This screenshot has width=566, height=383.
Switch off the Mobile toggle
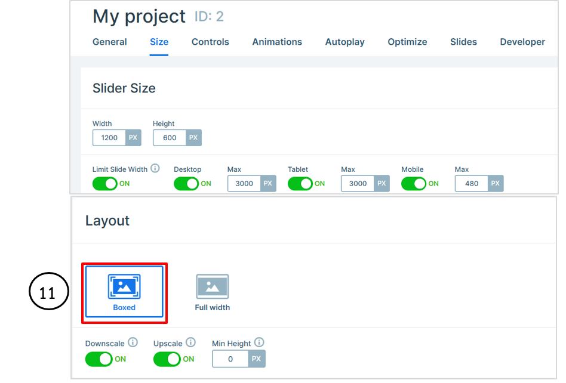point(414,184)
